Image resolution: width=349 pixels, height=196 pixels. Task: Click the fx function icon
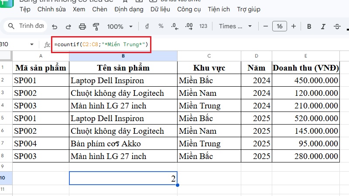point(47,45)
